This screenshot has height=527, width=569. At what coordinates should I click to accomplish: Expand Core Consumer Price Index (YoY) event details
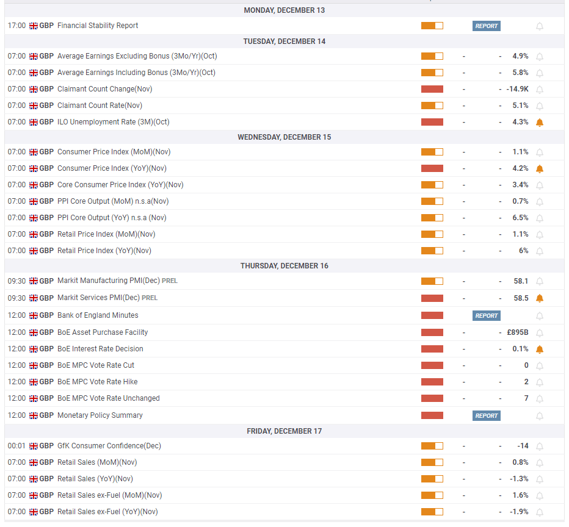pyautogui.click(x=284, y=185)
